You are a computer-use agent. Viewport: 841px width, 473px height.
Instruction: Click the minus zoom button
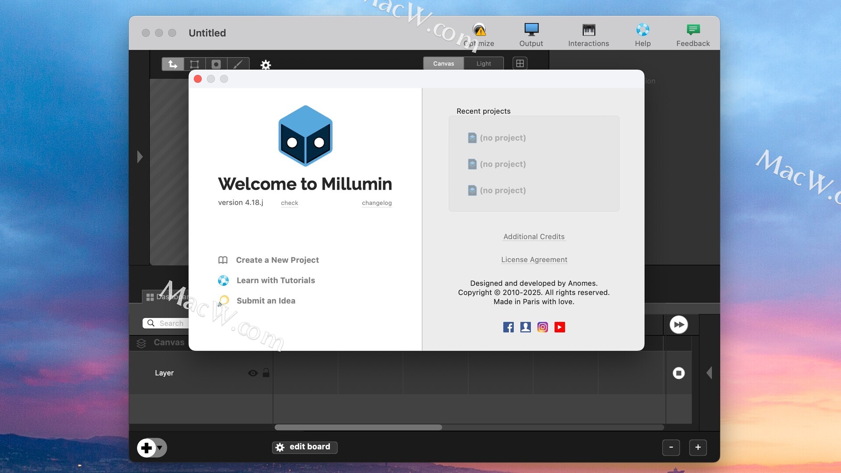pyautogui.click(x=671, y=447)
